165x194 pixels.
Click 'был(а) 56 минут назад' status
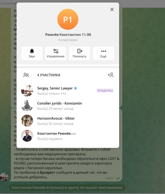(55, 124)
